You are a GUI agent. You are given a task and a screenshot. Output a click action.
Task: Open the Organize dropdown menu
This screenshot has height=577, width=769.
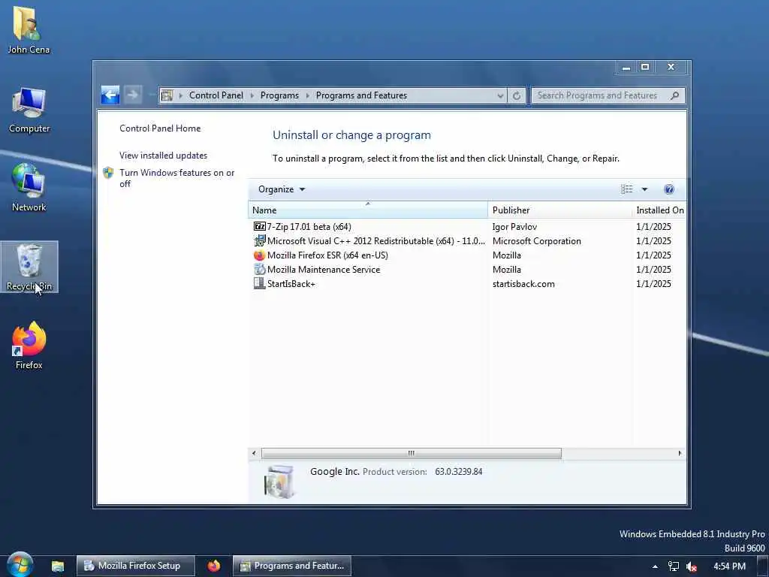(282, 189)
